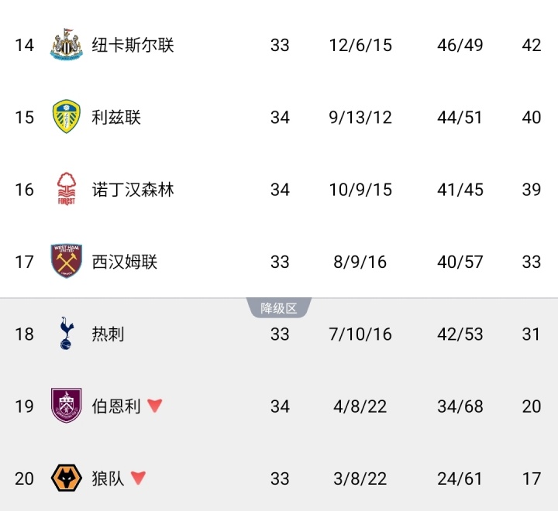This screenshot has width=558, height=511.
Task: Click the 降级区 relegation zone label
Action: pos(279,308)
